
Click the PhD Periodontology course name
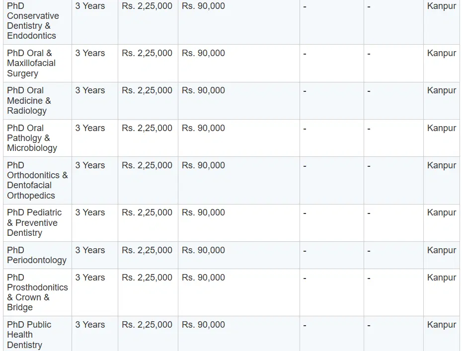tap(36, 255)
